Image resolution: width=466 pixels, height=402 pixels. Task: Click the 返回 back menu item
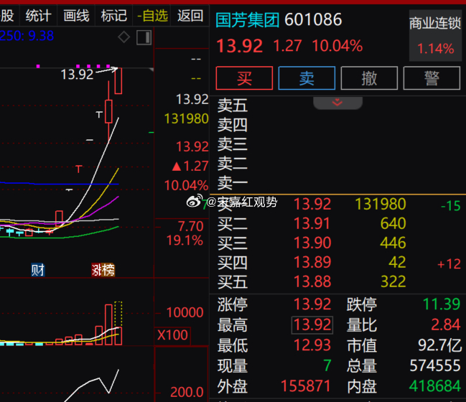(190, 16)
